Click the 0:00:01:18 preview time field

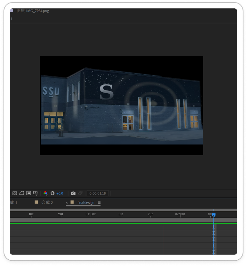(98, 193)
